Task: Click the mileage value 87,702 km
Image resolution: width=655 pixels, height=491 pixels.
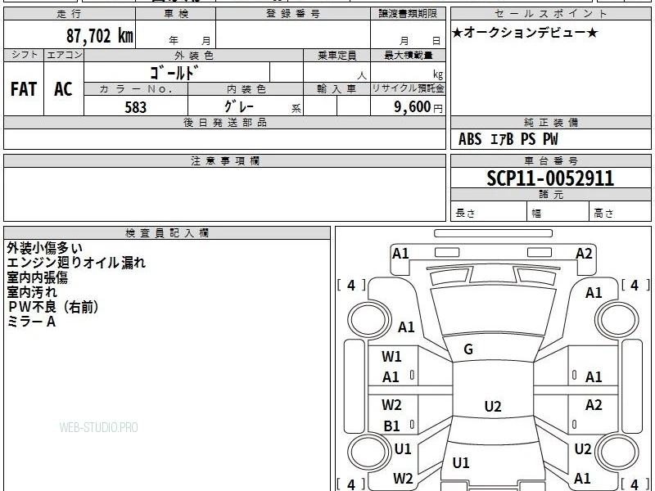Action: pos(100,36)
